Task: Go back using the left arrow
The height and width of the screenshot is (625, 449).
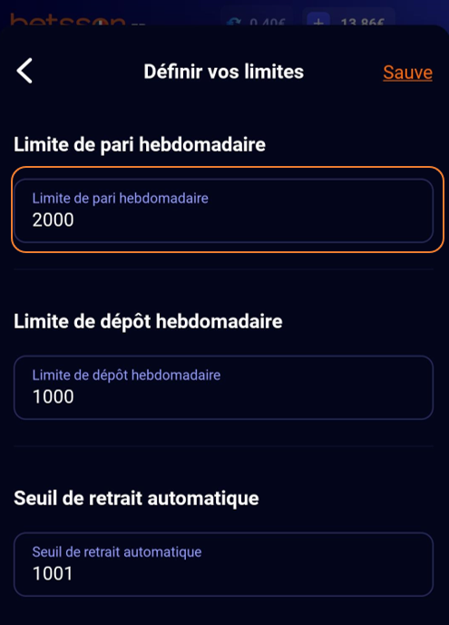Action: tap(24, 71)
